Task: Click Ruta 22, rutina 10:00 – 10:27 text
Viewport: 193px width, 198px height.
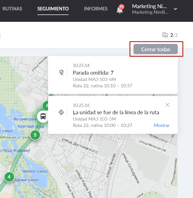Action: pyautogui.click(x=102, y=125)
